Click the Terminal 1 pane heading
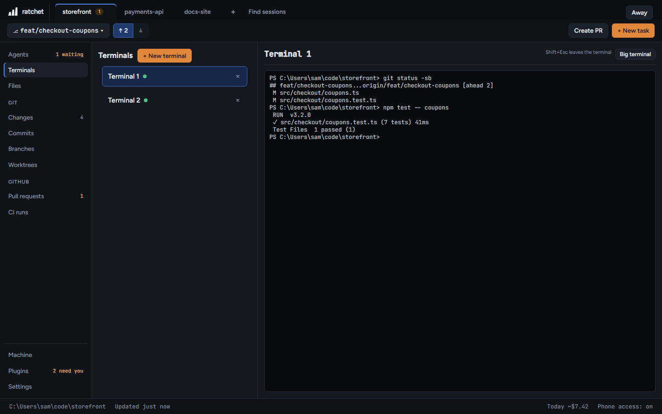The width and height of the screenshot is (662, 414). point(288,54)
